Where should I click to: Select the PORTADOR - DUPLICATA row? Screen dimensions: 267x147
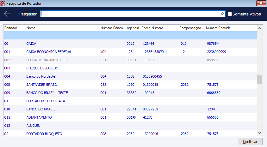130,101
